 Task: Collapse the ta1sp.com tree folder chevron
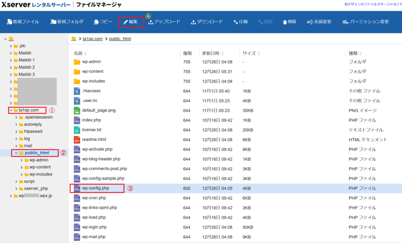pyautogui.click(x=11, y=110)
